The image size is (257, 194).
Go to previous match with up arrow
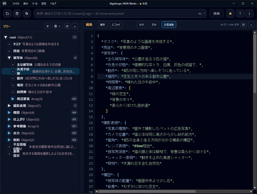tap(240, 14)
